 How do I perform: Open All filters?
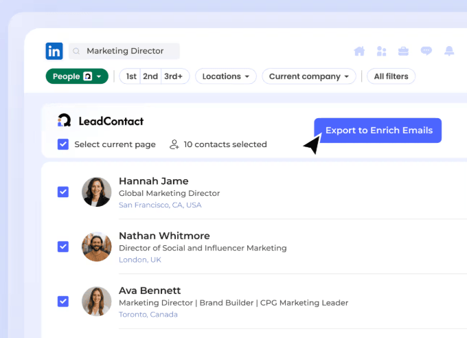click(391, 76)
